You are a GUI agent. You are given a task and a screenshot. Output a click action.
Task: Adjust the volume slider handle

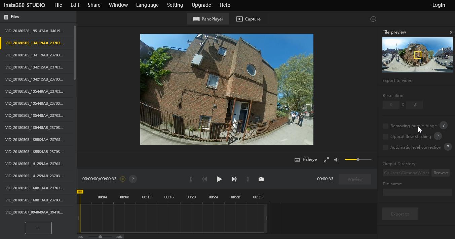pyautogui.click(x=358, y=160)
